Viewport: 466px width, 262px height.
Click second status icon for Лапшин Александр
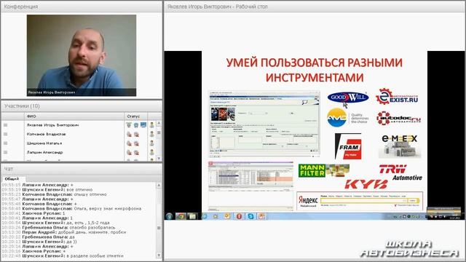coord(136,152)
